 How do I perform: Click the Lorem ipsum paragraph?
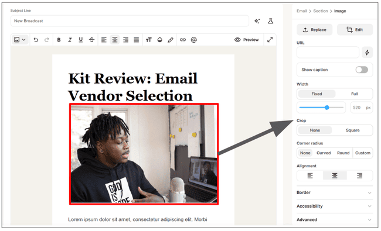138,219
